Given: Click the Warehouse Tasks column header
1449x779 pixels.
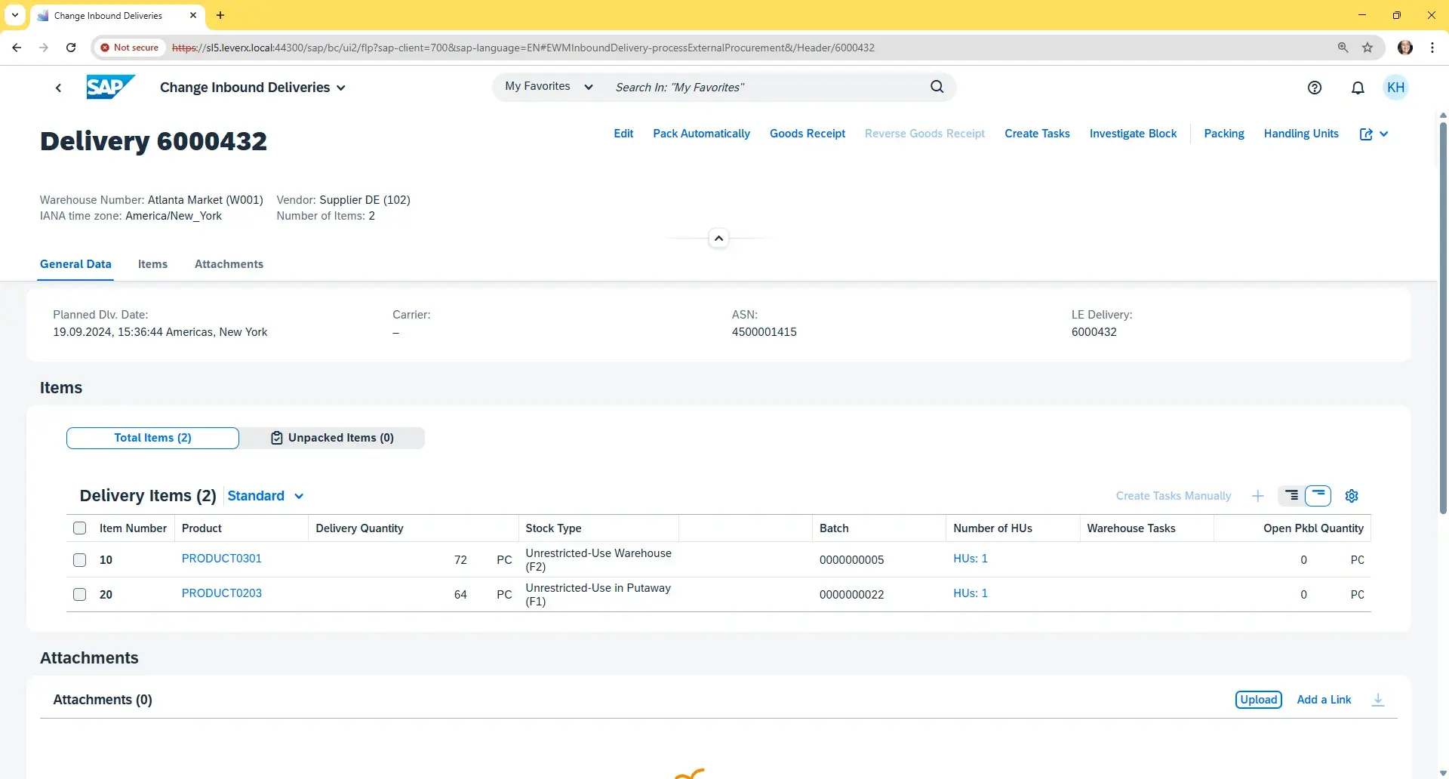Looking at the screenshot, I should click(x=1146, y=528).
